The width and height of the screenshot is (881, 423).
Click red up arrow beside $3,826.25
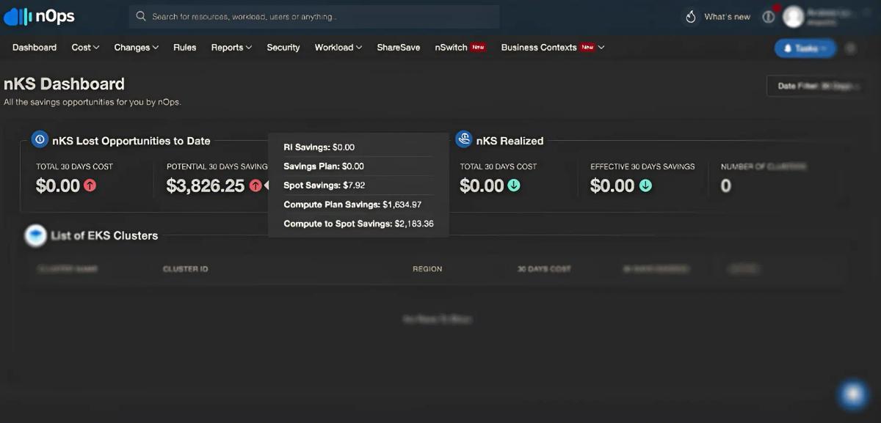tap(255, 186)
